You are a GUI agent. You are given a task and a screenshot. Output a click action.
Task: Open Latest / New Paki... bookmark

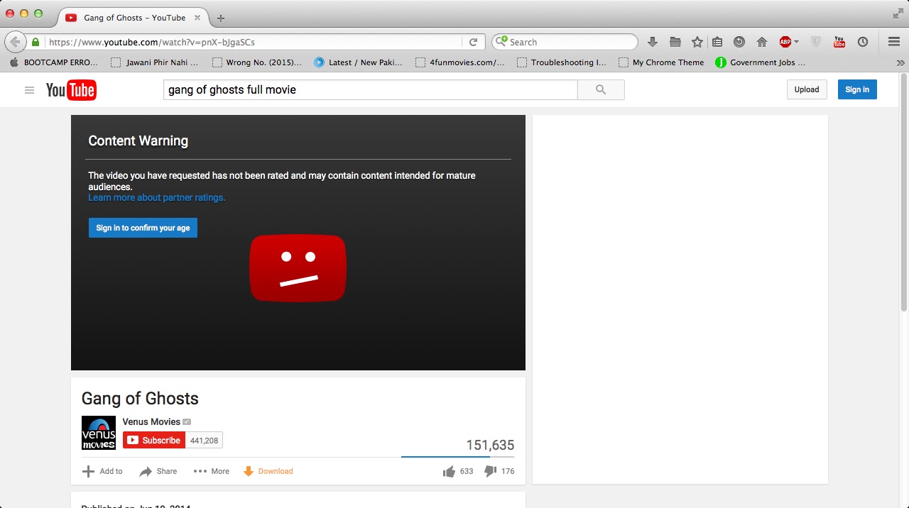358,62
